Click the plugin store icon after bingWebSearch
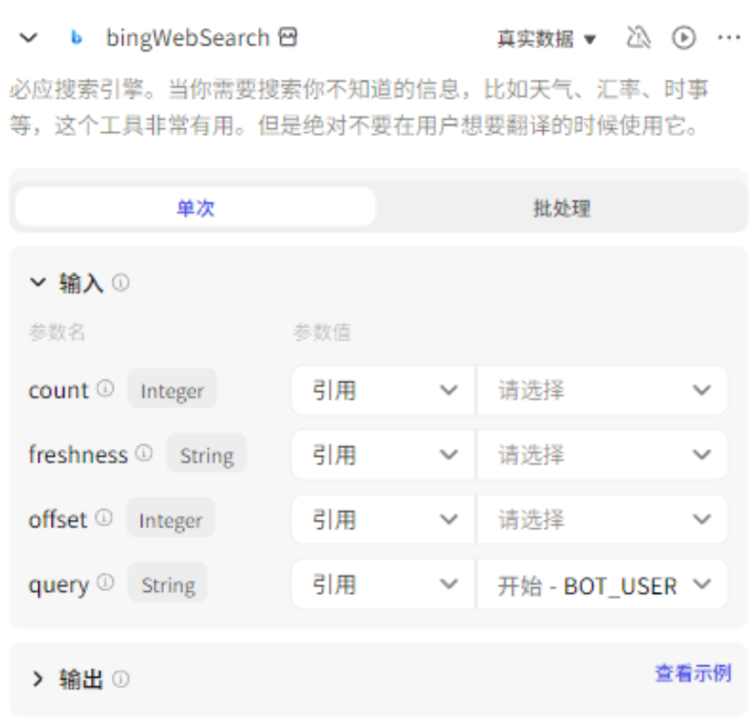Screen dimensions: 752x723 pos(288,38)
